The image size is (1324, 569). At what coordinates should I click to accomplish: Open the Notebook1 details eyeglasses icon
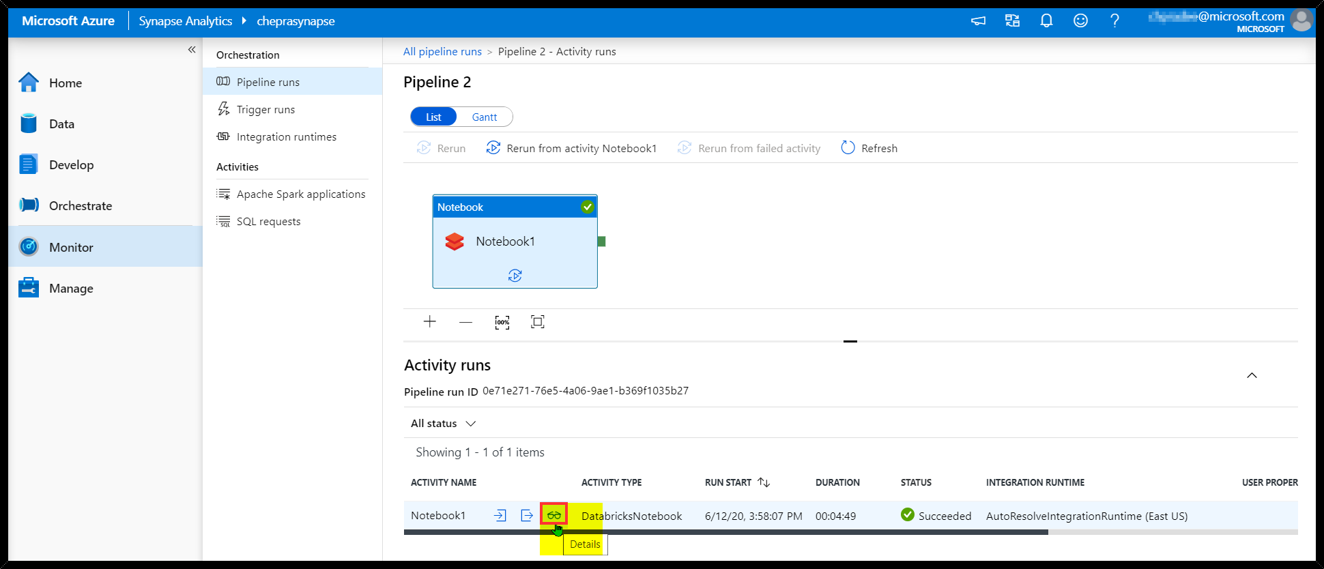553,514
